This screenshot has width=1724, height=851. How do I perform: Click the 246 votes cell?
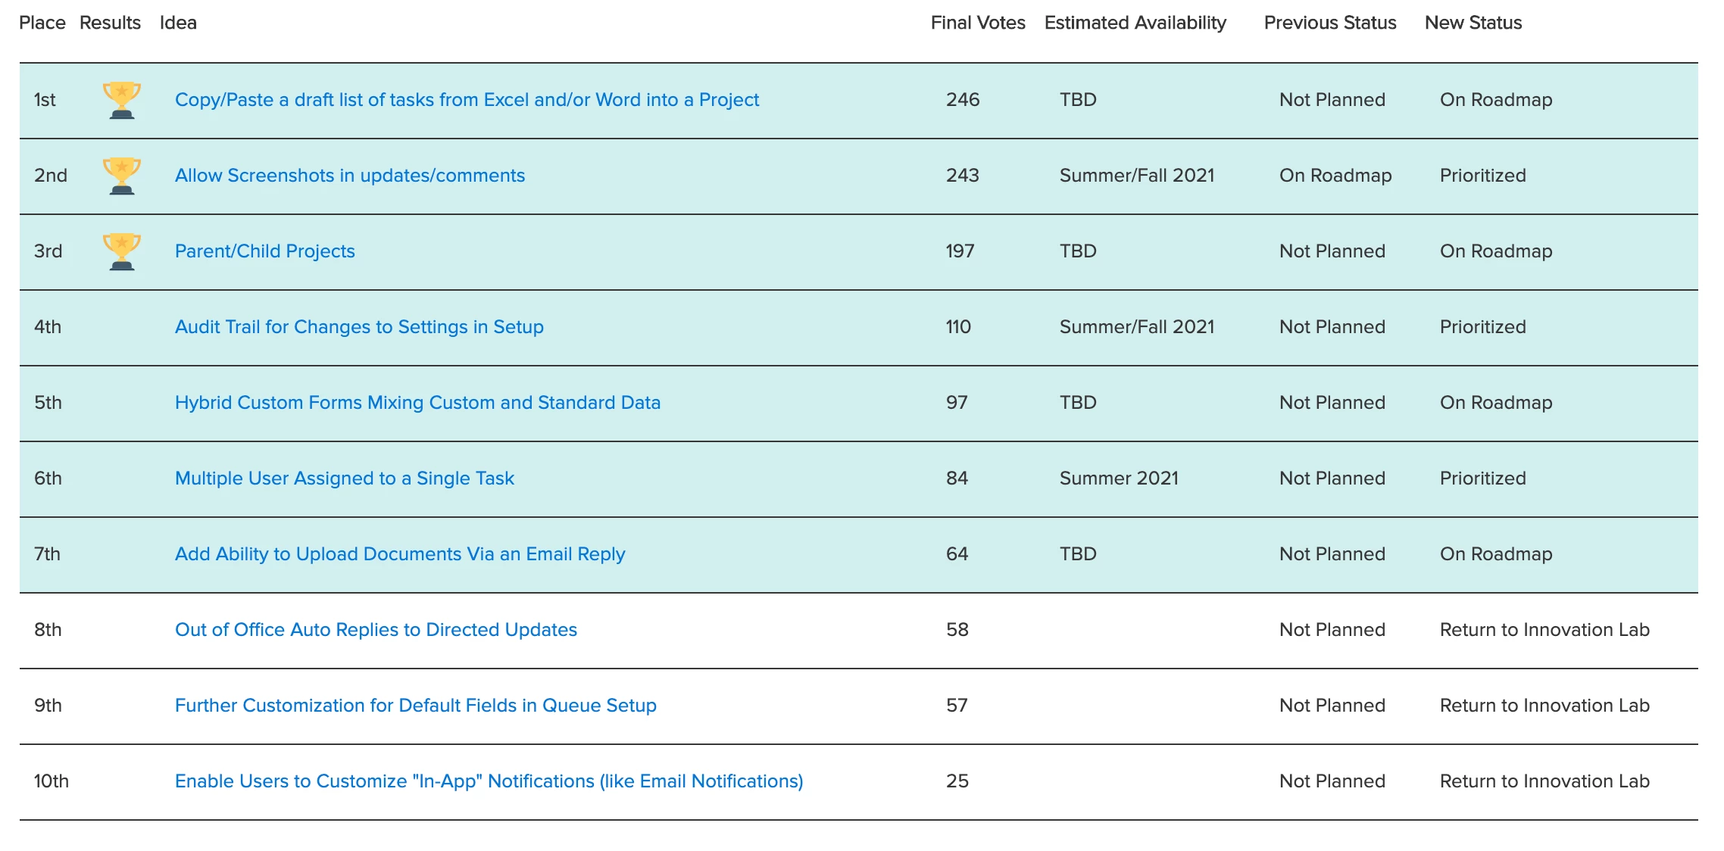(x=963, y=100)
